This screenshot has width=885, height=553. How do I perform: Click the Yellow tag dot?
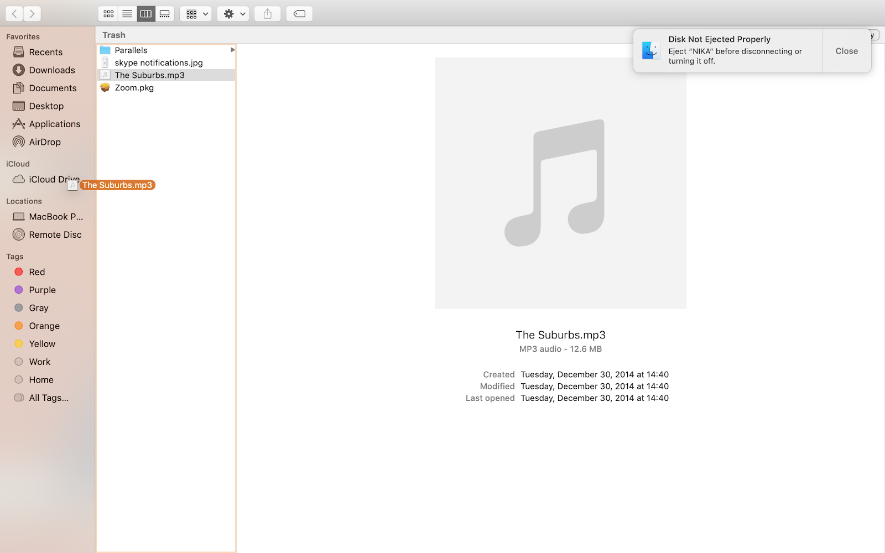pyautogui.click(x=19, y=344)
